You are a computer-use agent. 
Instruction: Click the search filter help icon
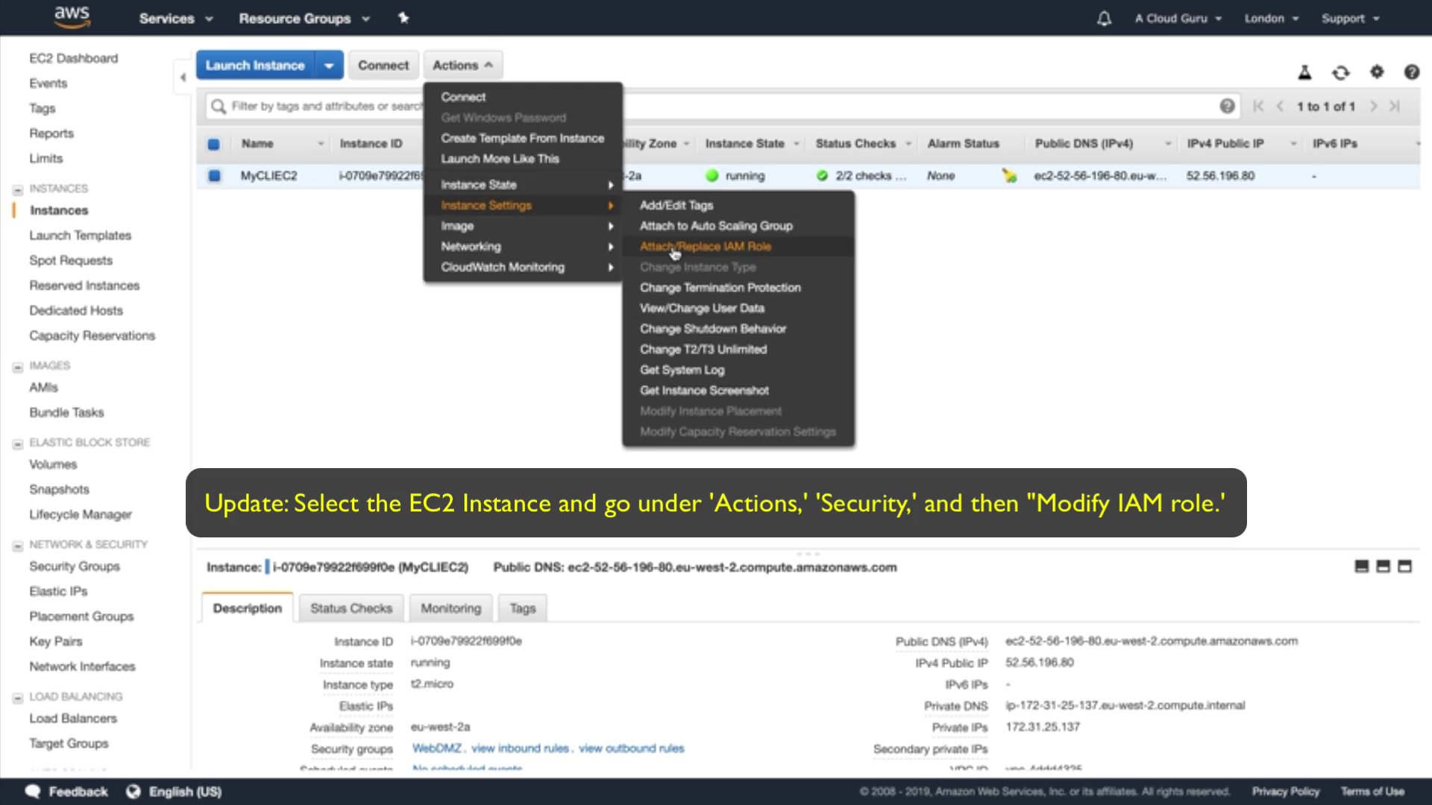[1227, 106]
